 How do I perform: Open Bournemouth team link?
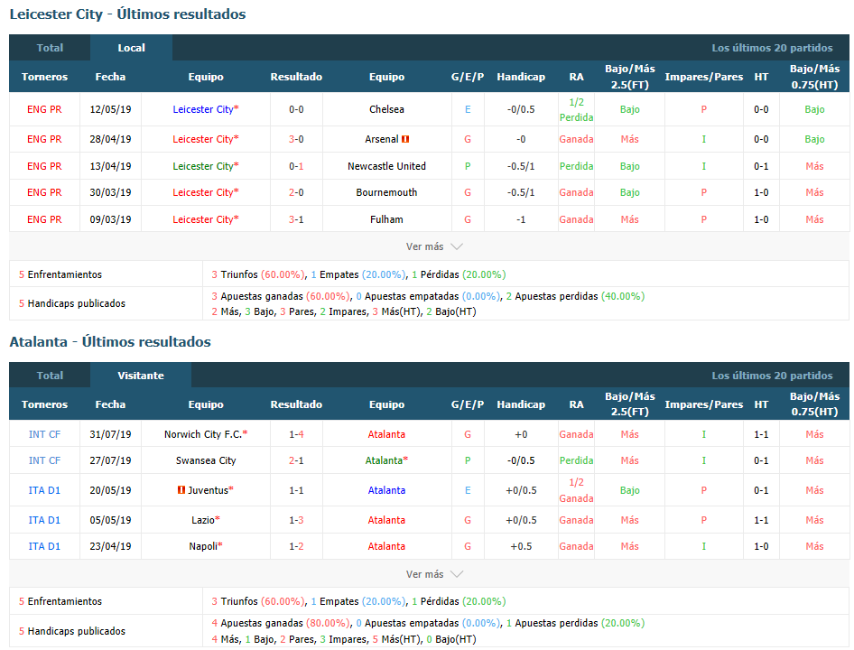(x=386, y=192)
